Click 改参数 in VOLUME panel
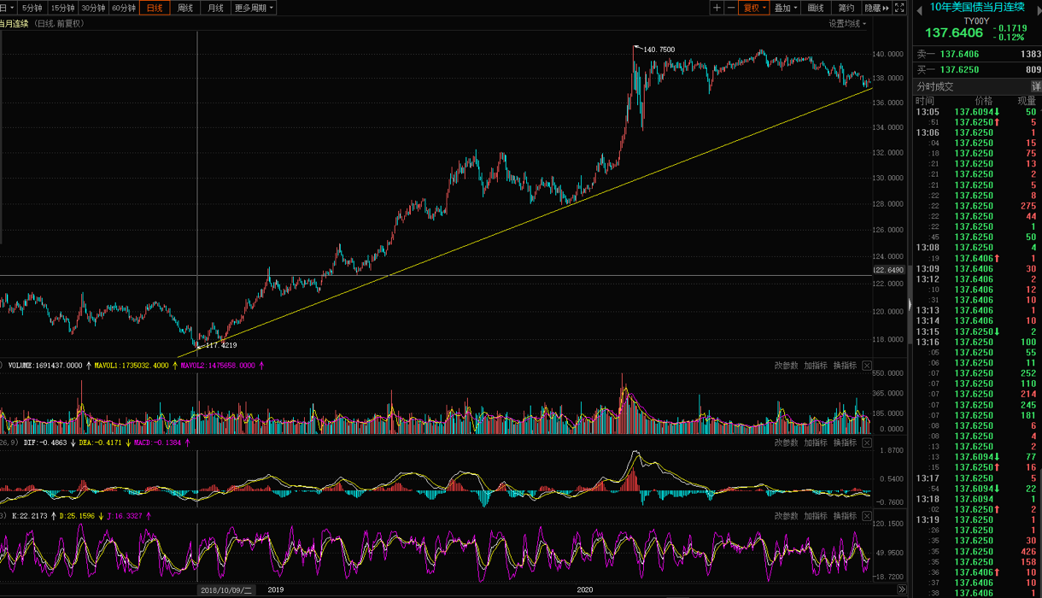The image size is (1042, 598). (x=786, y=366)
